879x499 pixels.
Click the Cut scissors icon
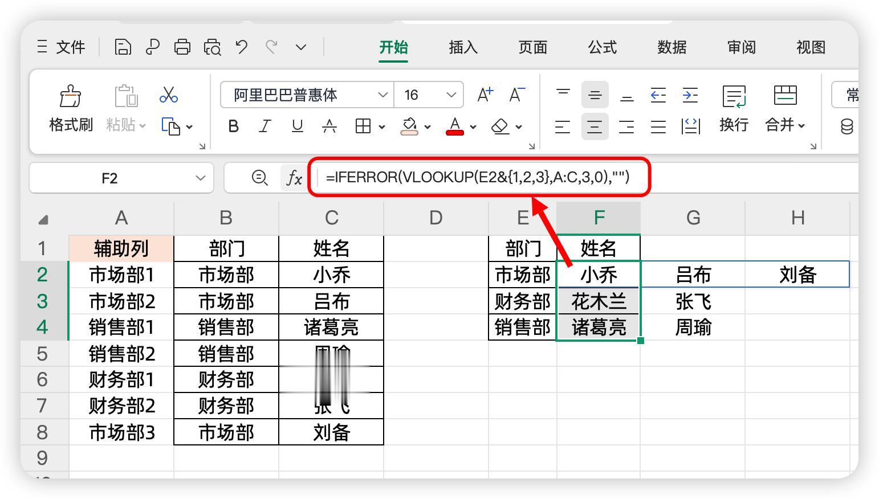click(169, 95)
